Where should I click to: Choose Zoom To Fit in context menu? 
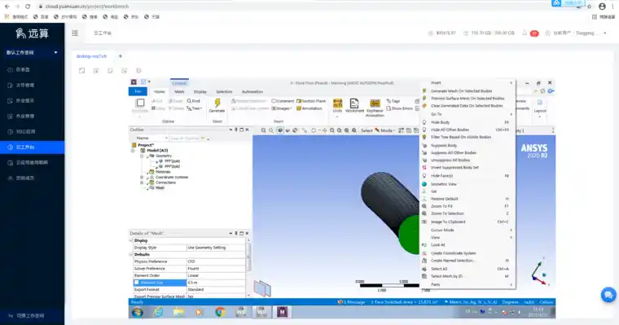467,206
